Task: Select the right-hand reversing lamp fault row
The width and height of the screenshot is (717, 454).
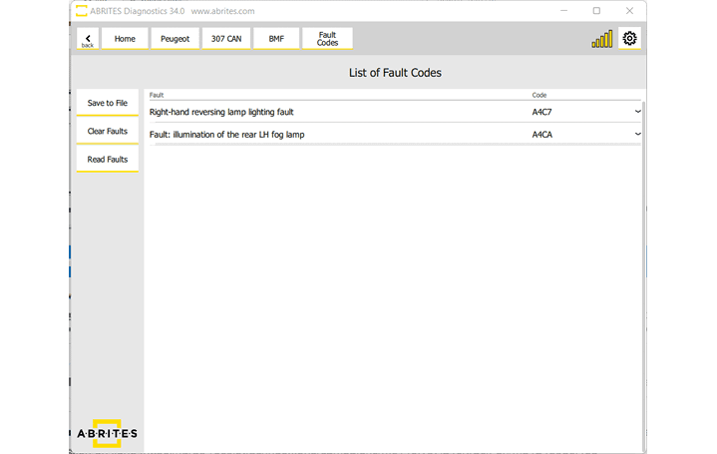Action: (339, 112)
